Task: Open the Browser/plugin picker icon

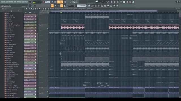Action: [102, 6]
